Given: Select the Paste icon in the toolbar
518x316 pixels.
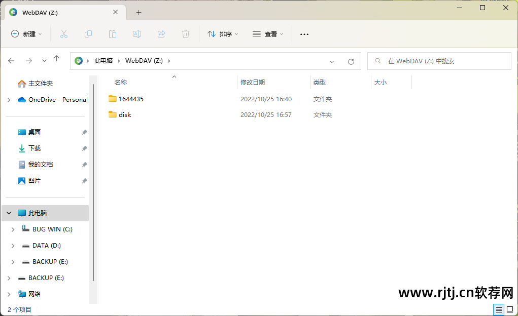Looking at the screenshot, I should click(112, 34).
